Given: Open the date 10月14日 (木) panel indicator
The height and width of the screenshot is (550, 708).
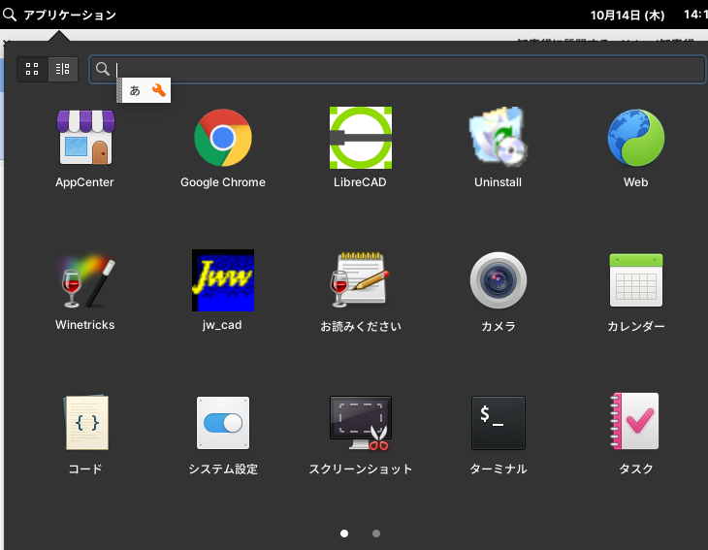Looking at the screenshot, I should 628,16.
